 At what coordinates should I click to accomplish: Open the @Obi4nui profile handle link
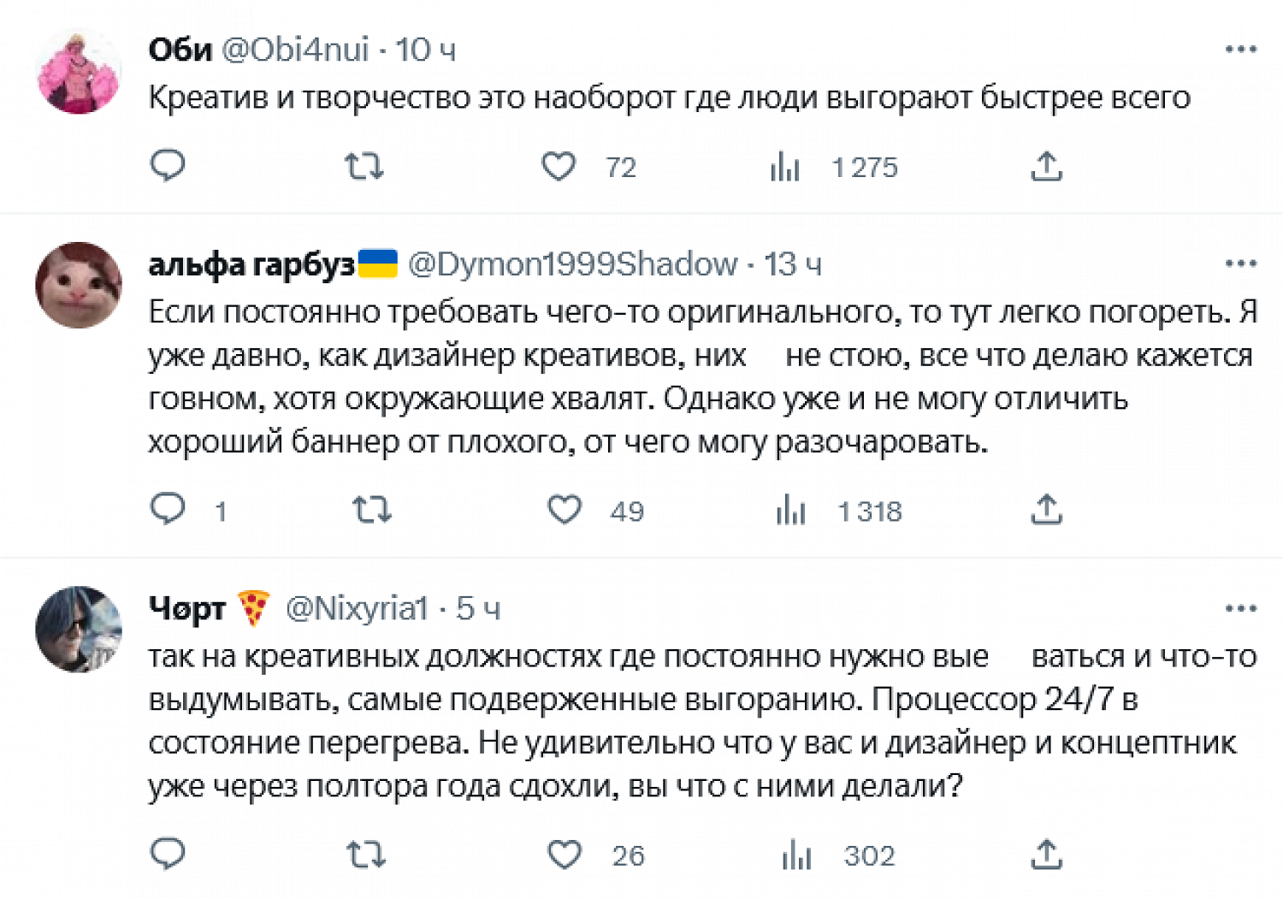[295, 50]
